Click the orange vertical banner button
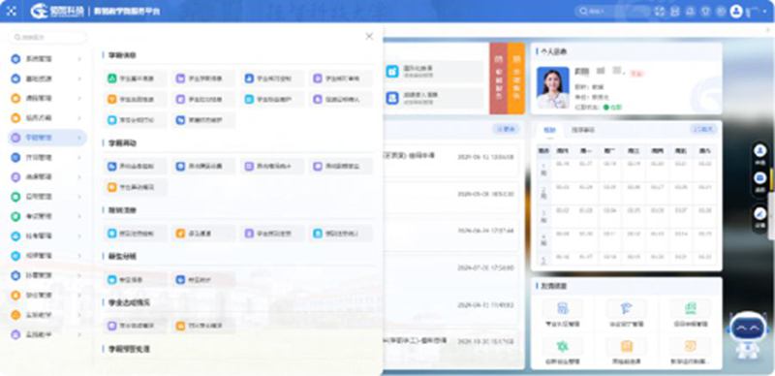 click(515, 78)
